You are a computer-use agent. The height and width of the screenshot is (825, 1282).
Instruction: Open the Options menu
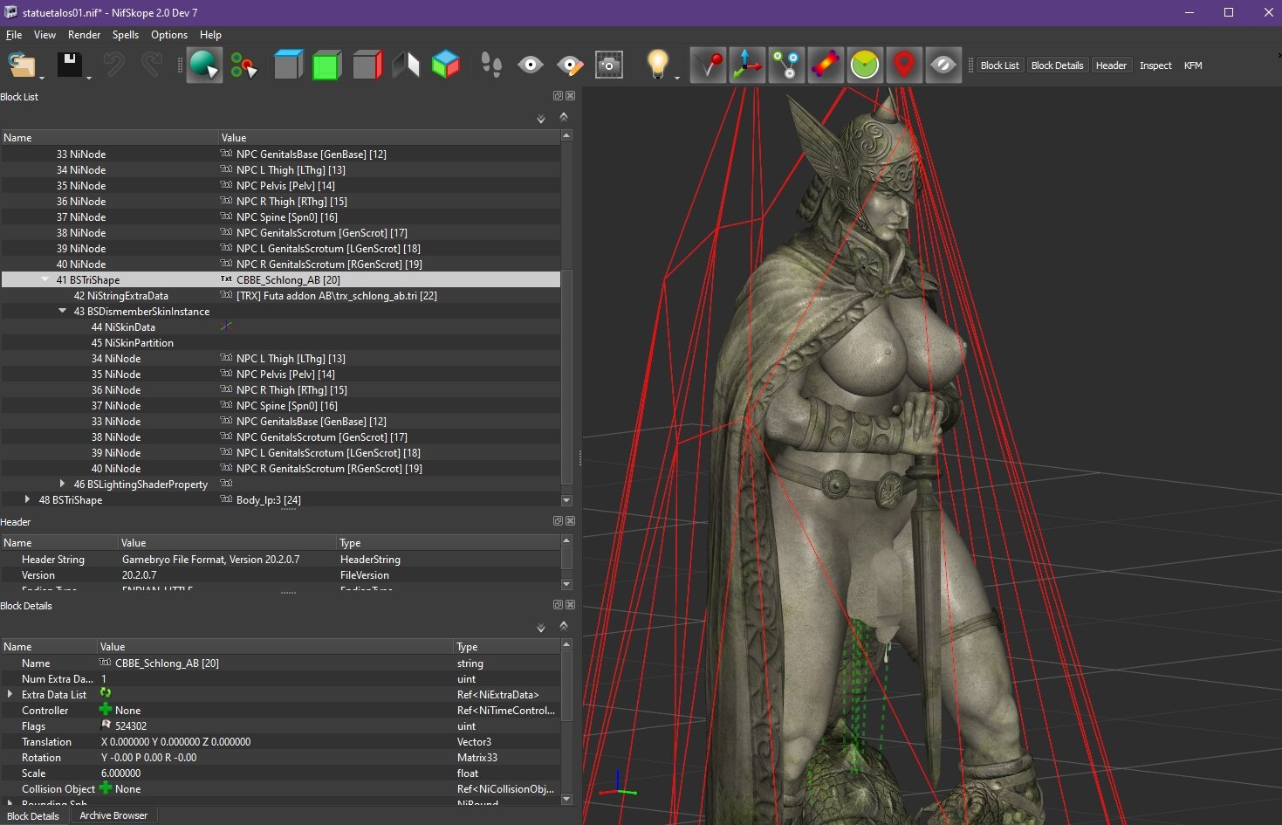(x=169, y=35)
